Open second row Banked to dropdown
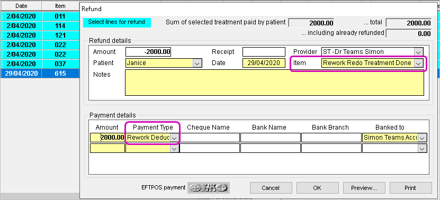This screenshot has width=440, height=200. [423, 148]
